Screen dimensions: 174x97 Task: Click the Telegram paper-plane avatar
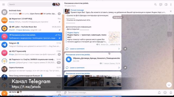[4, 45]
